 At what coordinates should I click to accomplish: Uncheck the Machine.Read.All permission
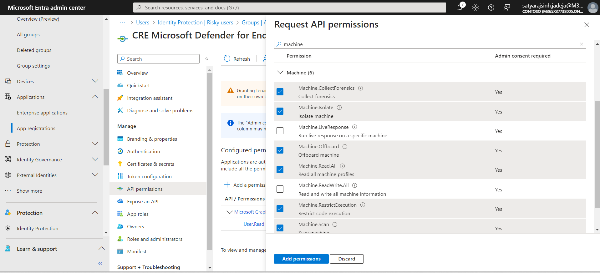pyautogui.click(x=280, y=170)
